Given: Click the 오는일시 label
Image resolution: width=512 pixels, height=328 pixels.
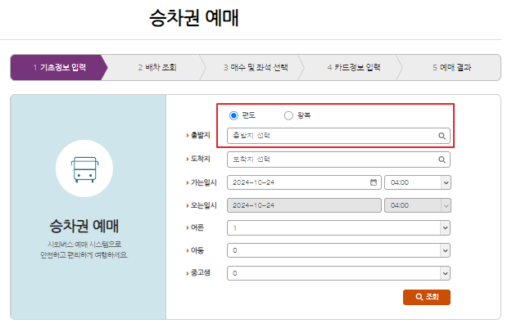Looking at the screenshot, I should 203,205.
